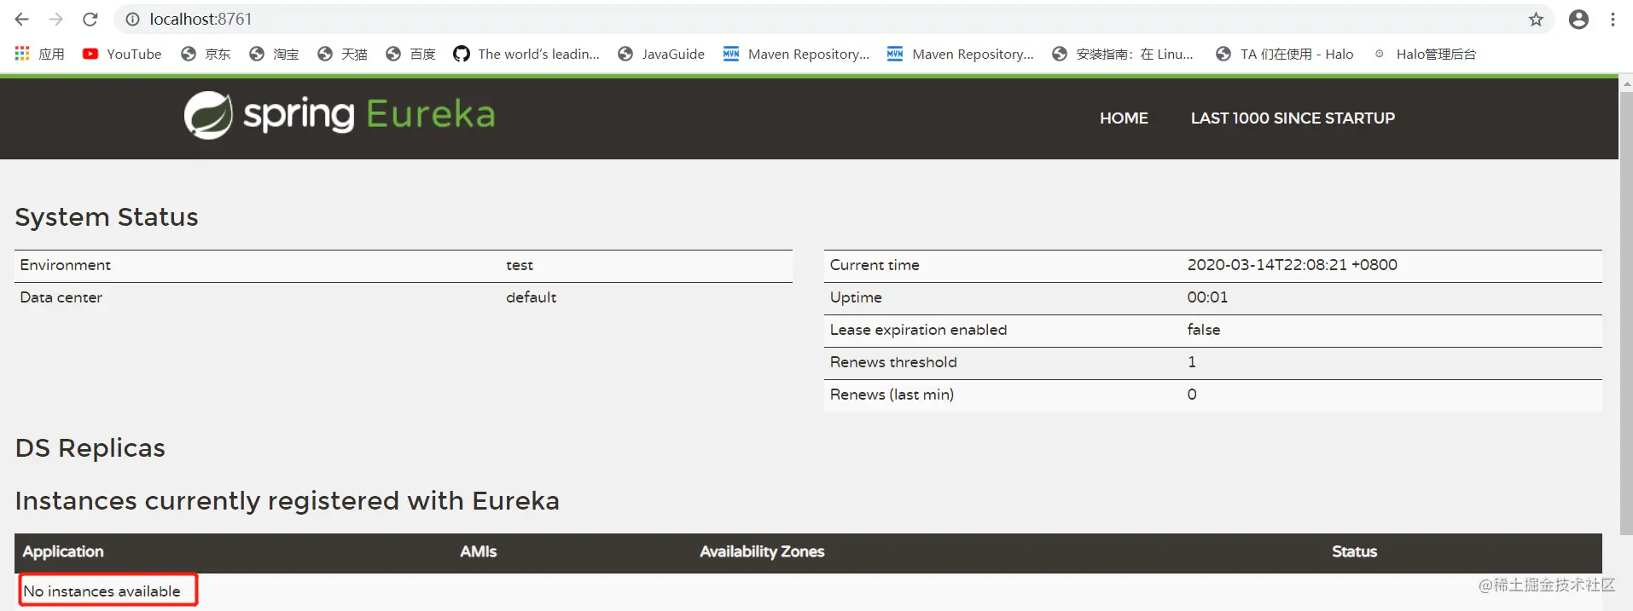The image size is (1633, 611).
Task: Click the Renews (last min) label
Action: pyautogui.click(x=892, y=395)
